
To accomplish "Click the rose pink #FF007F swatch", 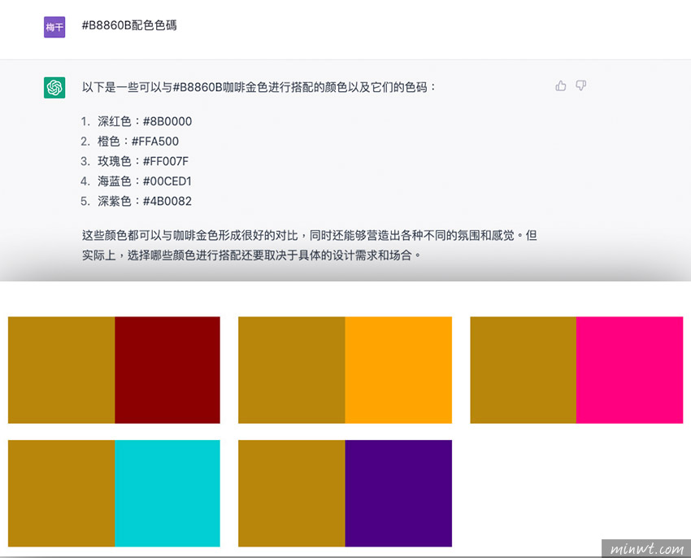I will click(629, 370).
